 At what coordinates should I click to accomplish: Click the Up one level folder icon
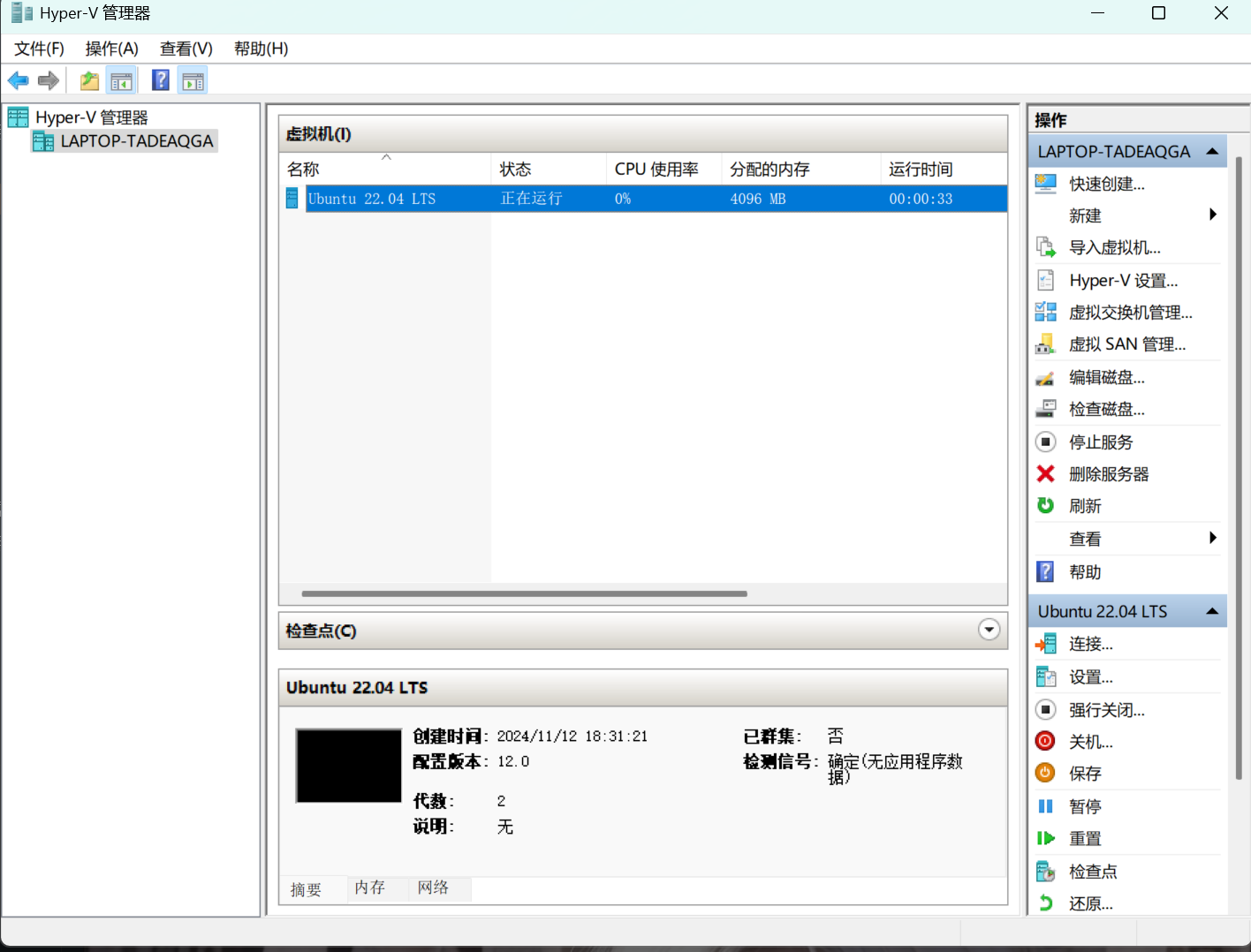coord(89,81)
